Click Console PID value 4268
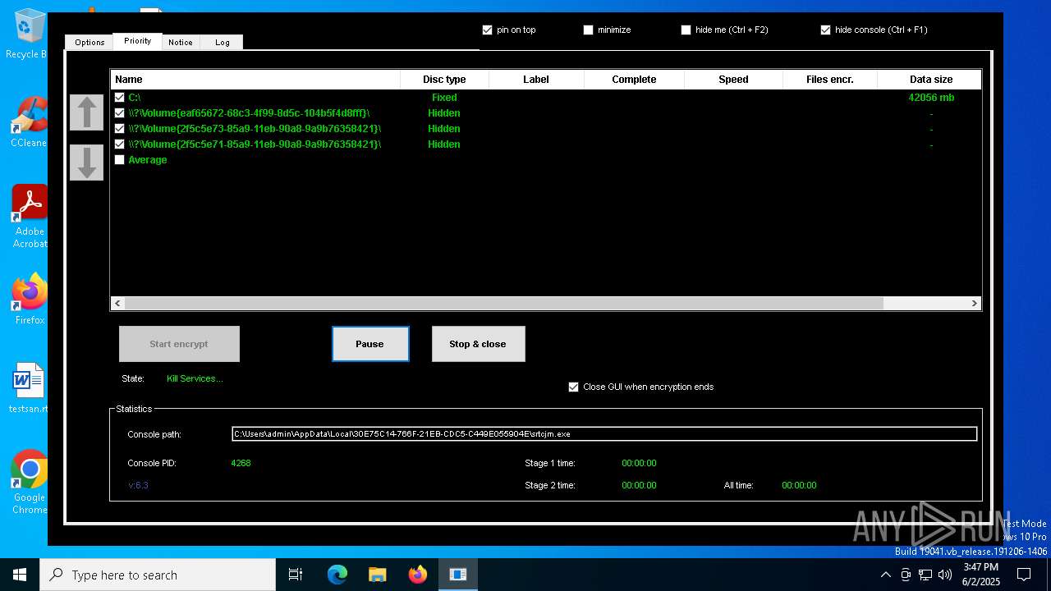The image size is (1051, 591). point(241,463)
